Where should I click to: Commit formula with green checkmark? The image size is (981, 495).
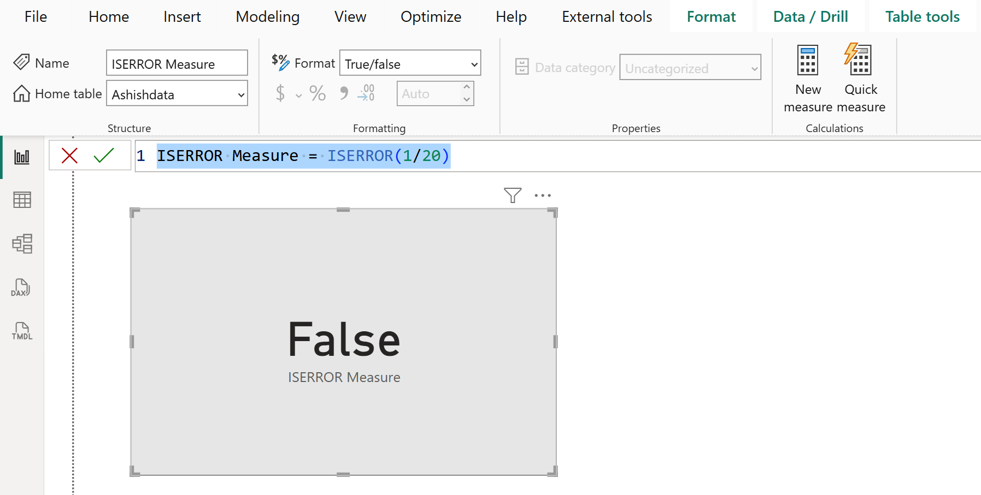(x=103, y=156)
